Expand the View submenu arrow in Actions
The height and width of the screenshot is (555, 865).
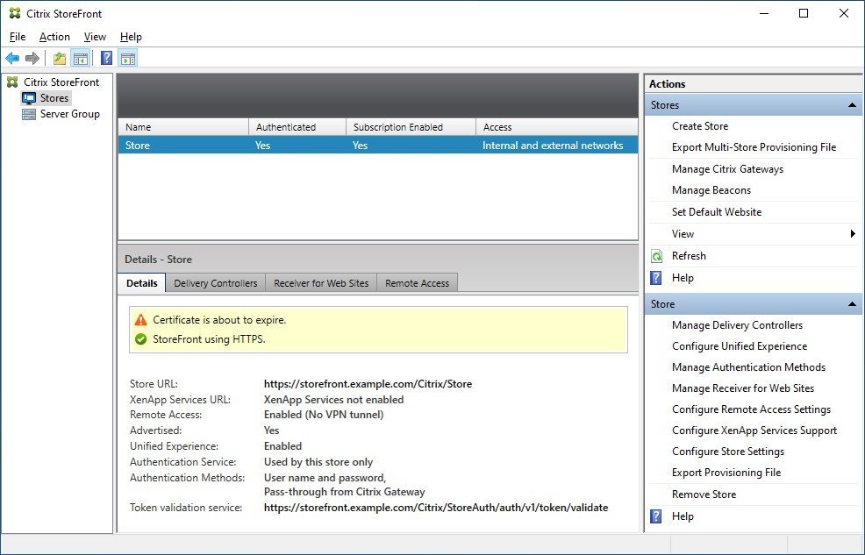point(853,234)
